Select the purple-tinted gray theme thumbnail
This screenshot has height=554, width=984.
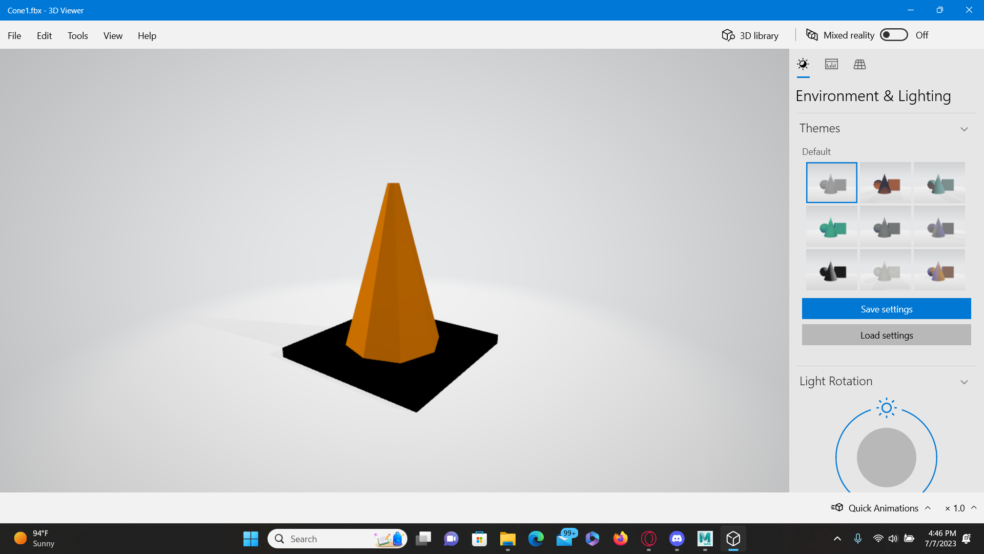939,226
